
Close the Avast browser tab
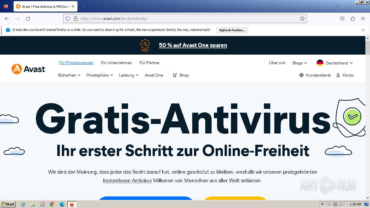click(73, 6)
